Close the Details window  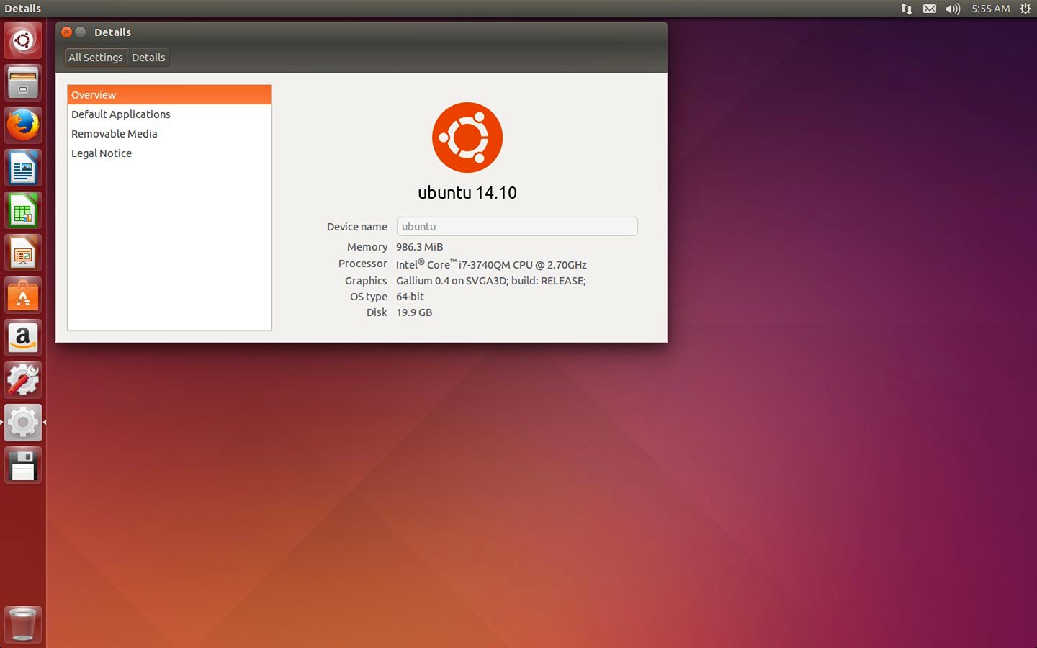pos(66,32)
